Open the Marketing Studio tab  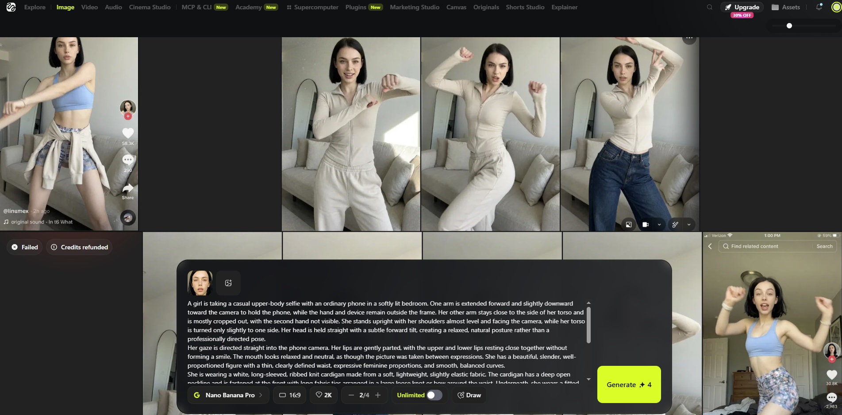[415, 7]
